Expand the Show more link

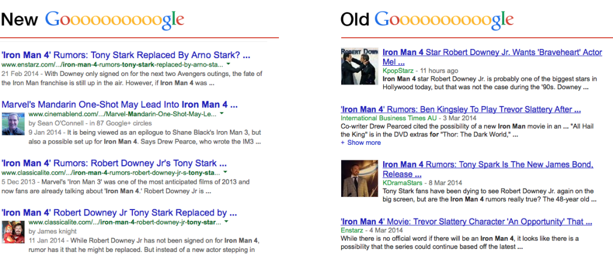pos(361,142)
